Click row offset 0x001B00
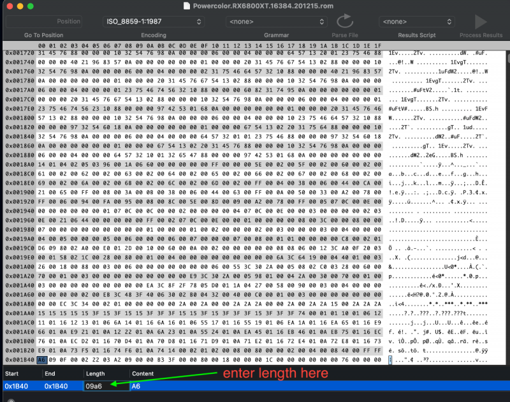 pyautogui.click(x=20, y=341)
